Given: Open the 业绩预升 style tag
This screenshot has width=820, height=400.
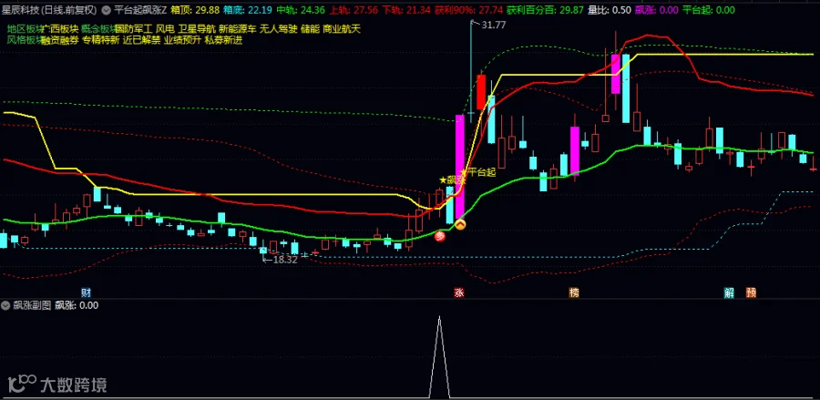Looking at the screenshot, I should pos(182,40).
